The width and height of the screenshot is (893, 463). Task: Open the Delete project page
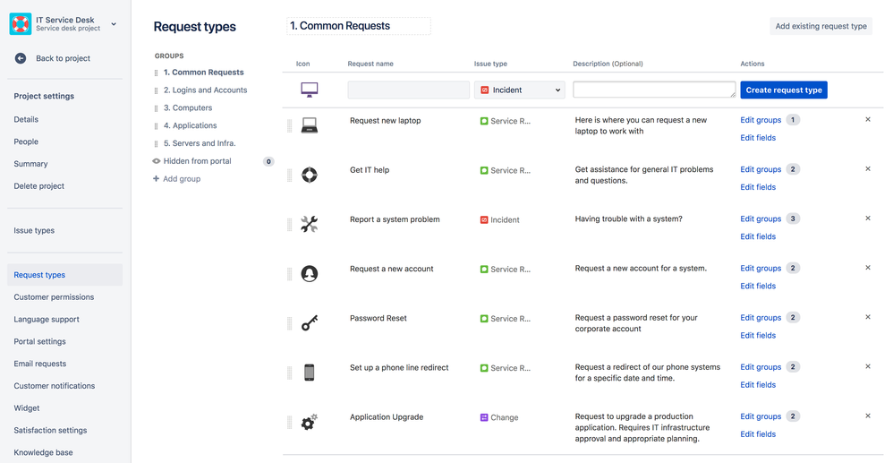point(39,186)
